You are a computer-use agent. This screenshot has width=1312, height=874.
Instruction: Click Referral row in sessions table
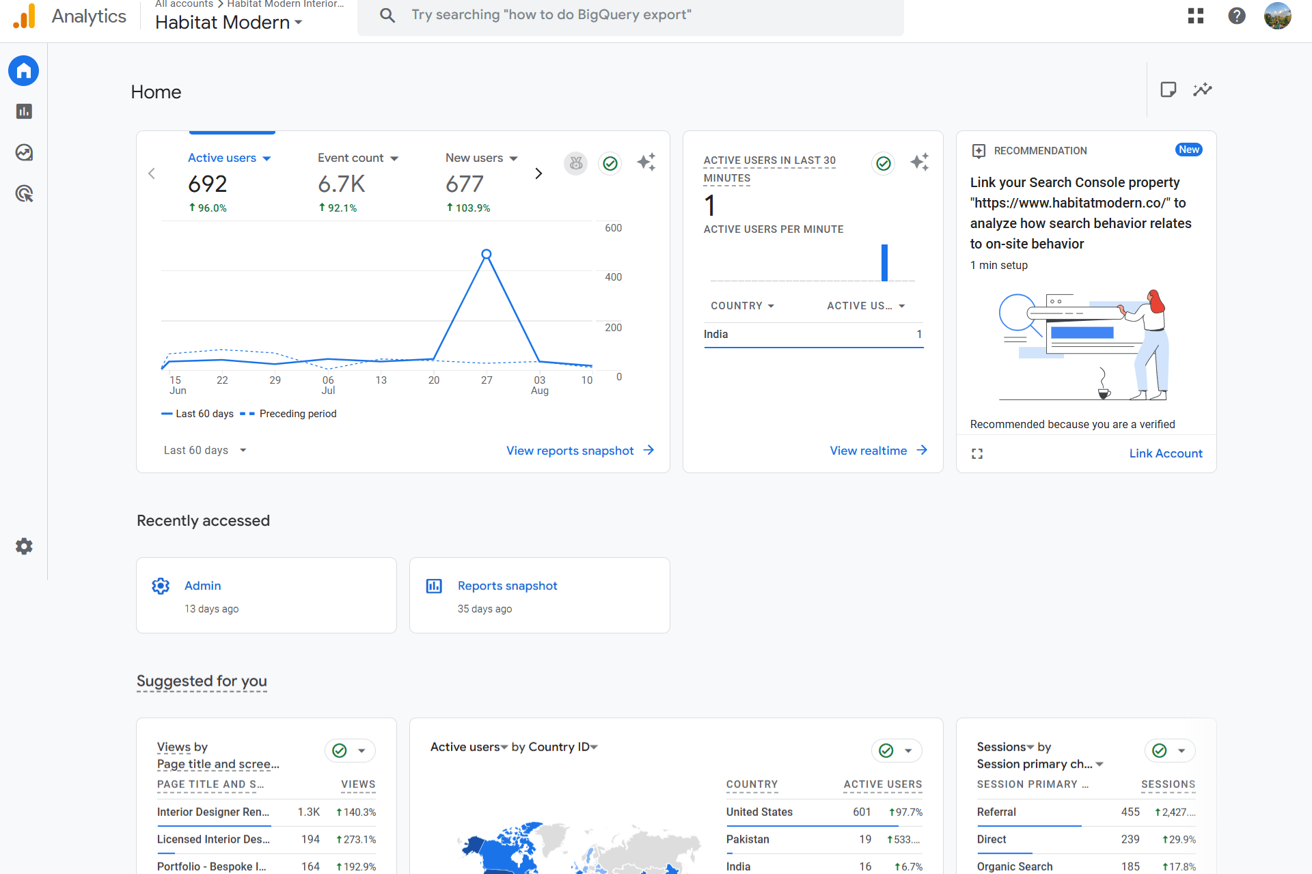(x=1086, y=813)
